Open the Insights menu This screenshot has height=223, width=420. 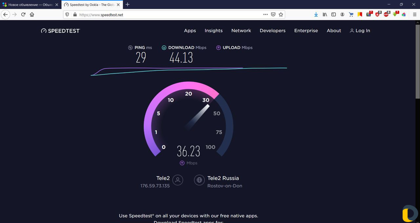(x=214, y=30)
